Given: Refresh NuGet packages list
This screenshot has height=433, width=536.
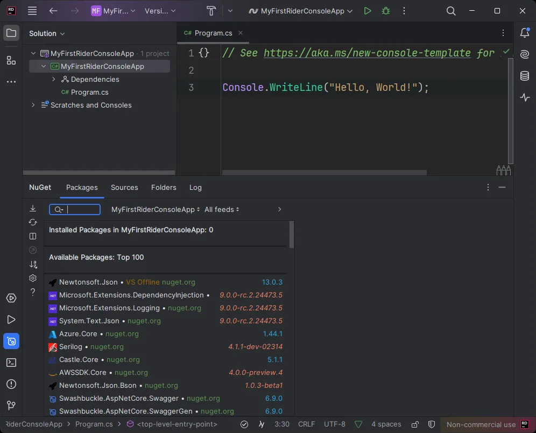Looking at the screenshot, I should click(33, 222).
